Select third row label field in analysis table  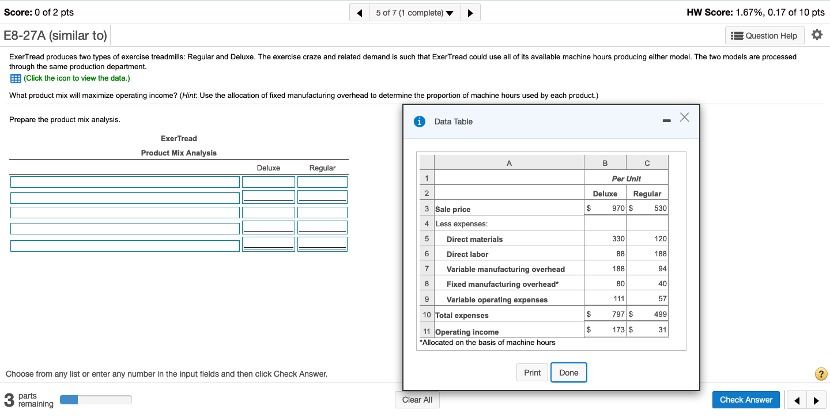[x=124, y=213]
